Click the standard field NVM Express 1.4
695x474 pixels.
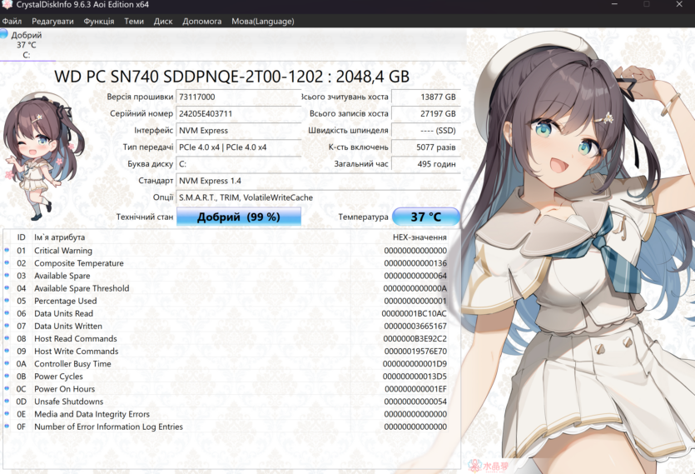[x=318, y=181]
